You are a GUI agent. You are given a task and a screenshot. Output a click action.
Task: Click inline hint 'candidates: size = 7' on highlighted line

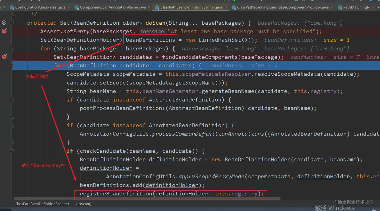(243, 66)
